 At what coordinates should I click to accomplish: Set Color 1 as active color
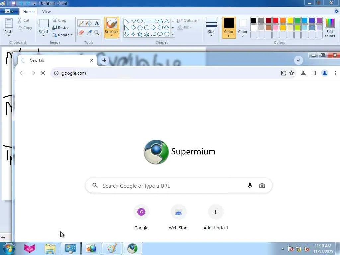pos(229,28)
